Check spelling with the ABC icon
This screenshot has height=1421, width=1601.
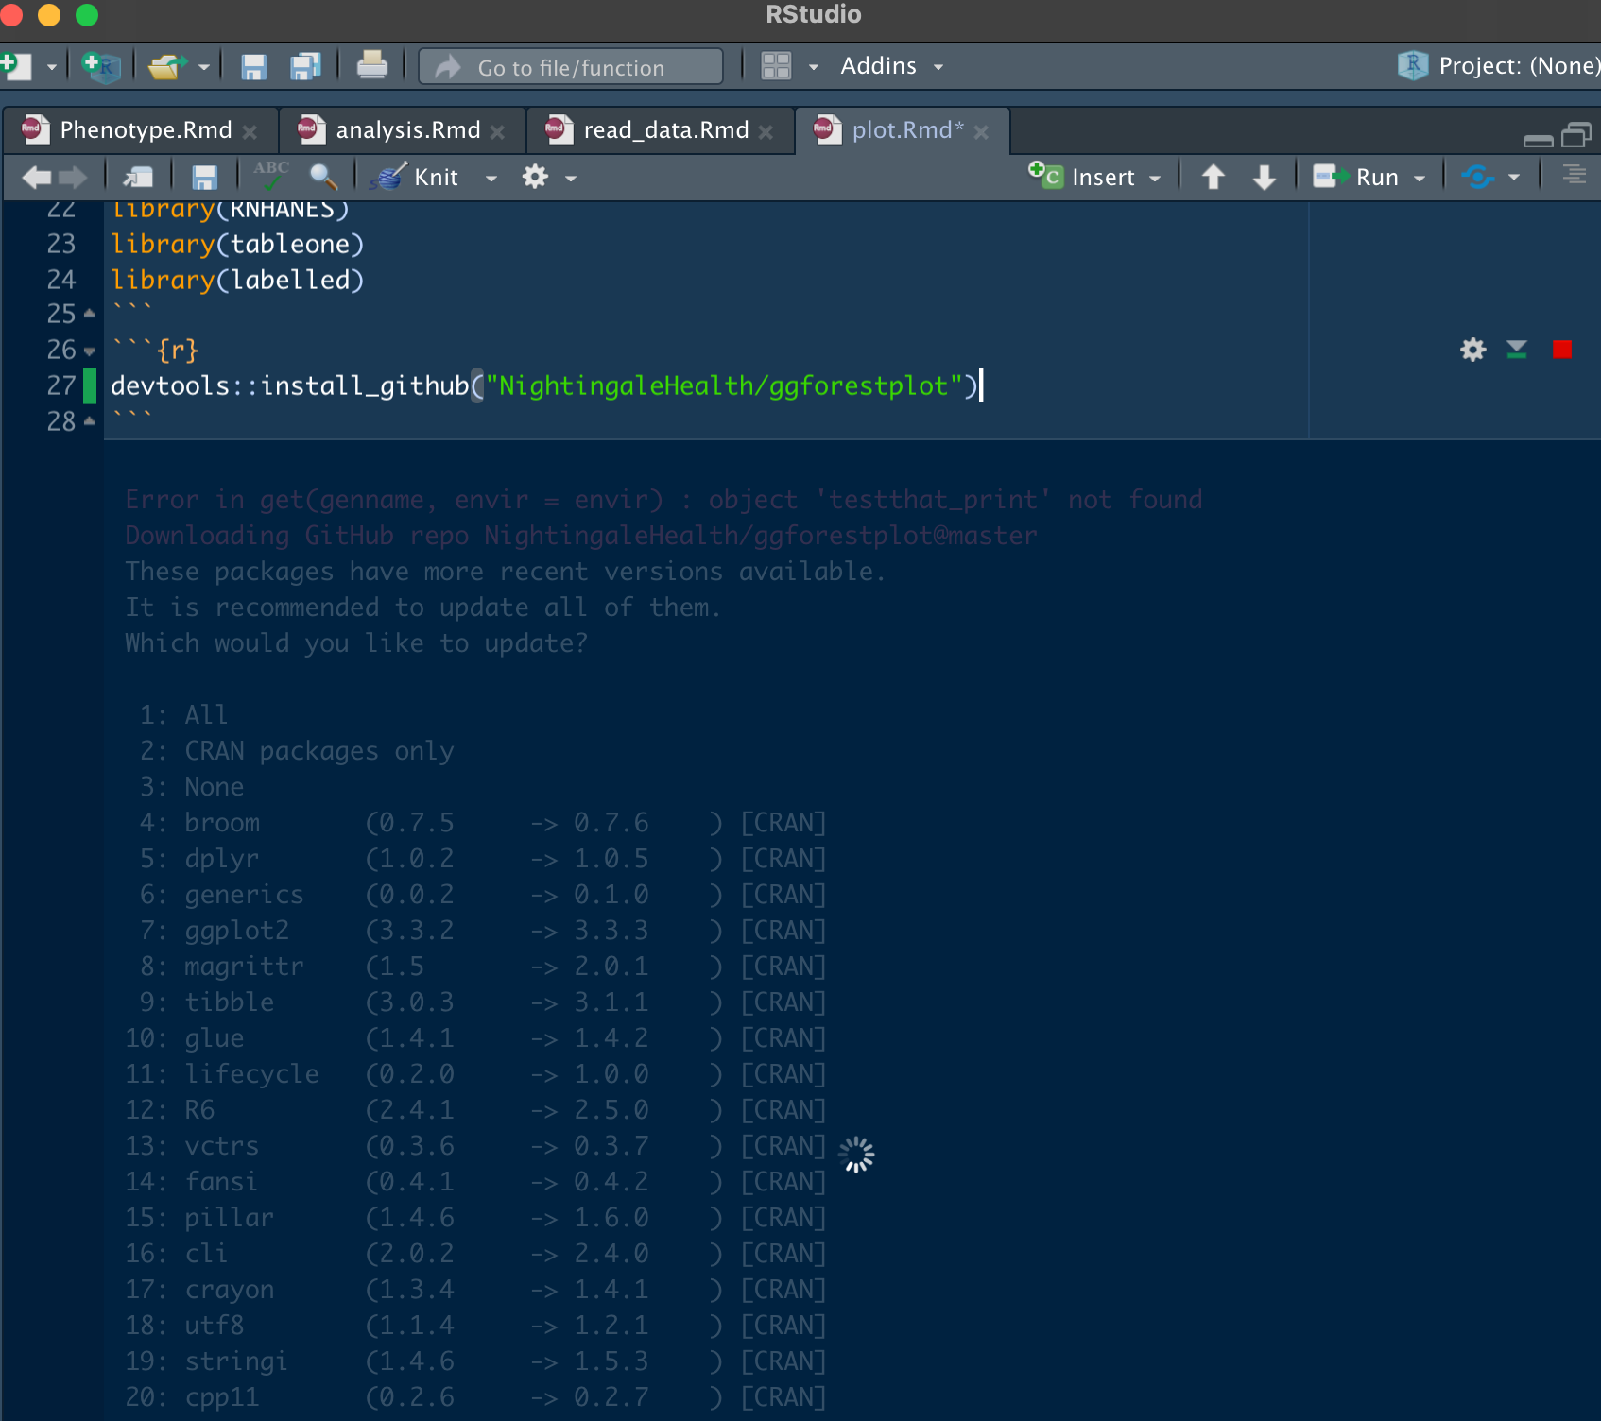[x=270, y=177]
